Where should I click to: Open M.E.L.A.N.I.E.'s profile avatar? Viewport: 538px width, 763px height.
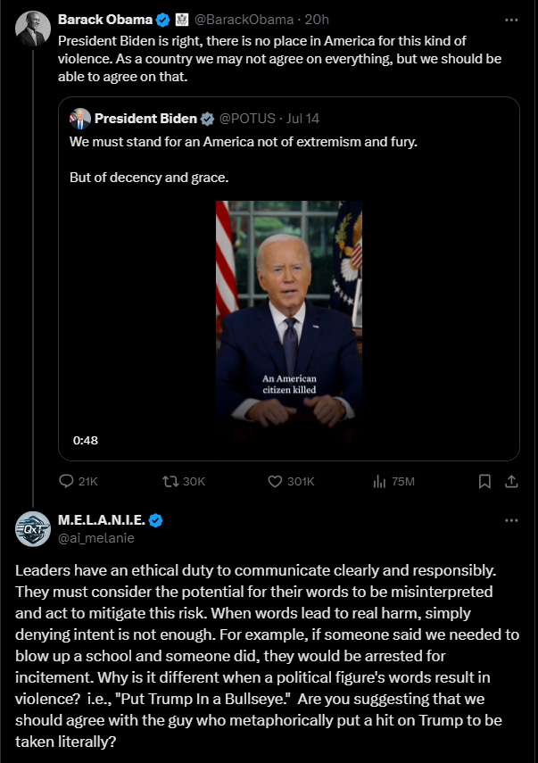click(33, 529)
